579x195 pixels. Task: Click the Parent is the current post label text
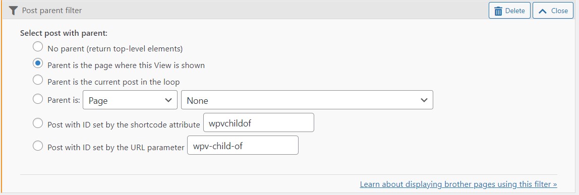click(114, 82)
